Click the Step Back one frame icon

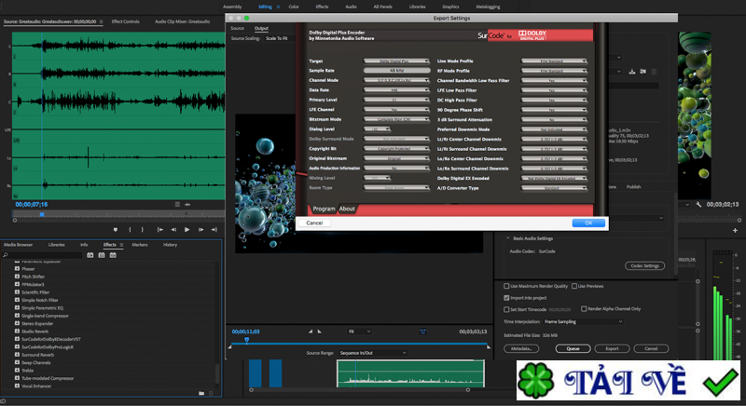173,229
